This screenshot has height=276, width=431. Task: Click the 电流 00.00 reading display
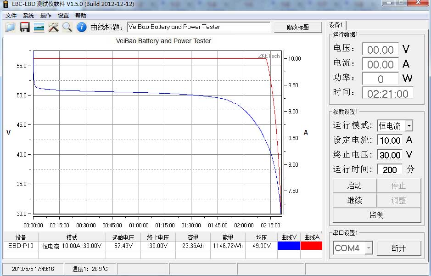(381, 64)
